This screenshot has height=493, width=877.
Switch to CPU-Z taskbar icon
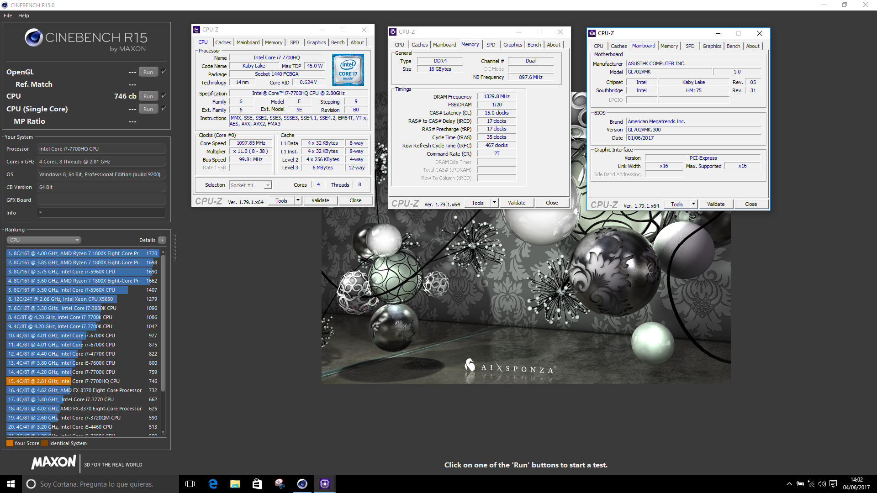pos(325,484)
